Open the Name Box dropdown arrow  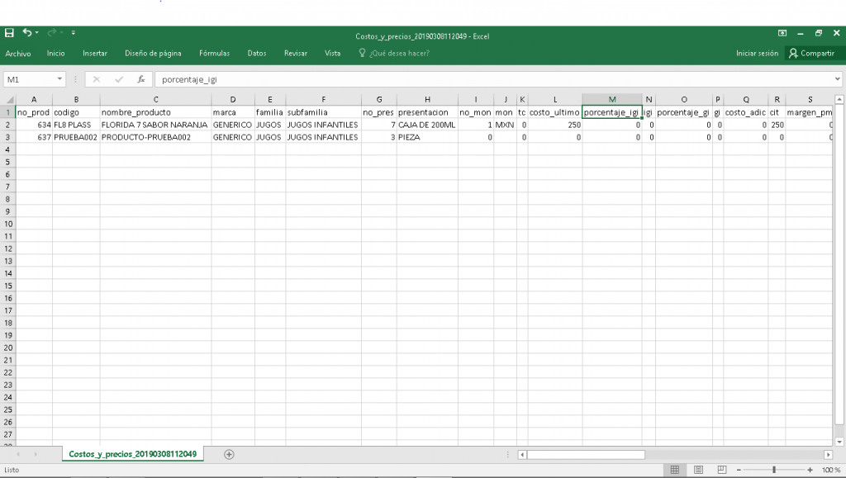point(60,79)
